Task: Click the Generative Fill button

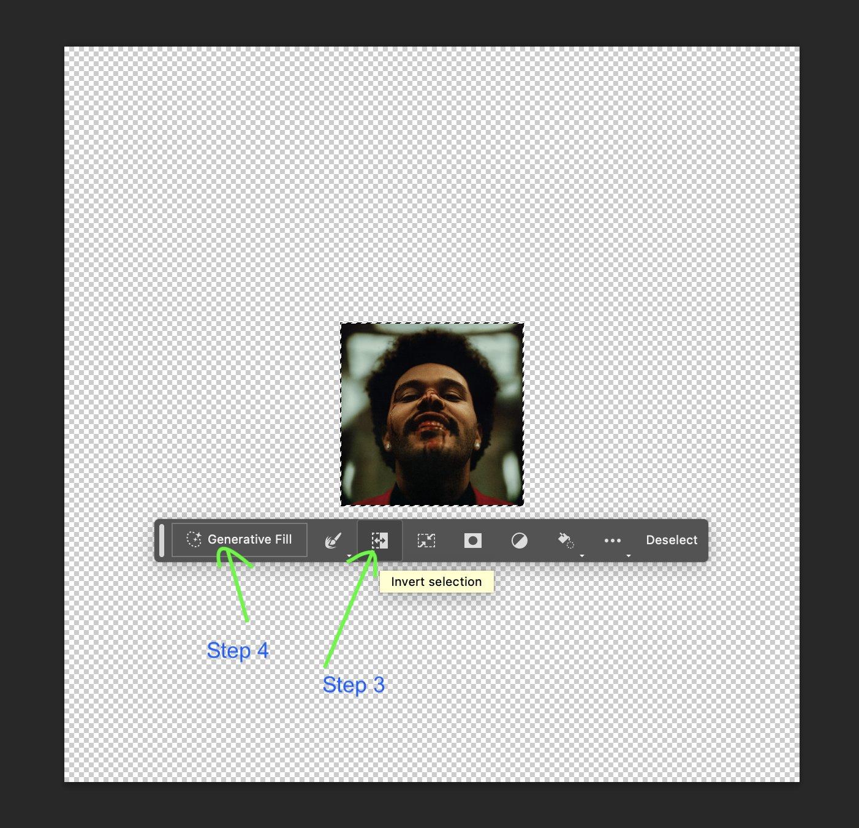Action: pyautogui.click(x=240, y=540)
